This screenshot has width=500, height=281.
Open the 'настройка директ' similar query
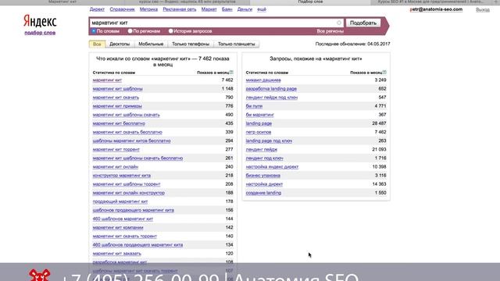(x=264, y=184)
